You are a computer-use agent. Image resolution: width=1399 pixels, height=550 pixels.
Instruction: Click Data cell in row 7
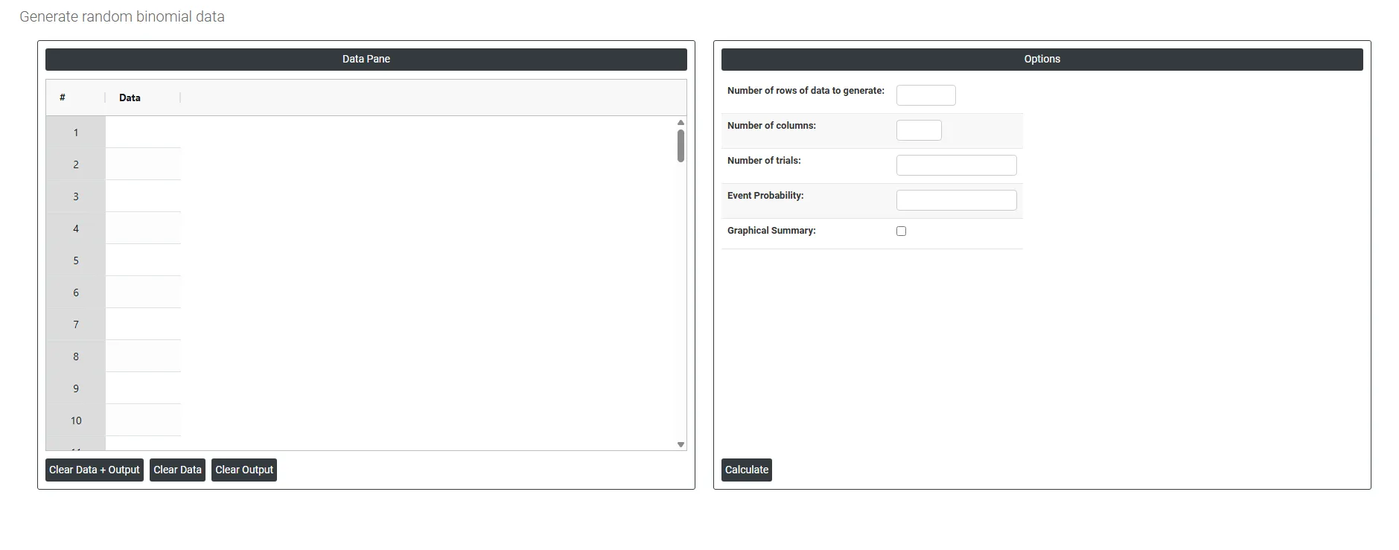(143, 324)
